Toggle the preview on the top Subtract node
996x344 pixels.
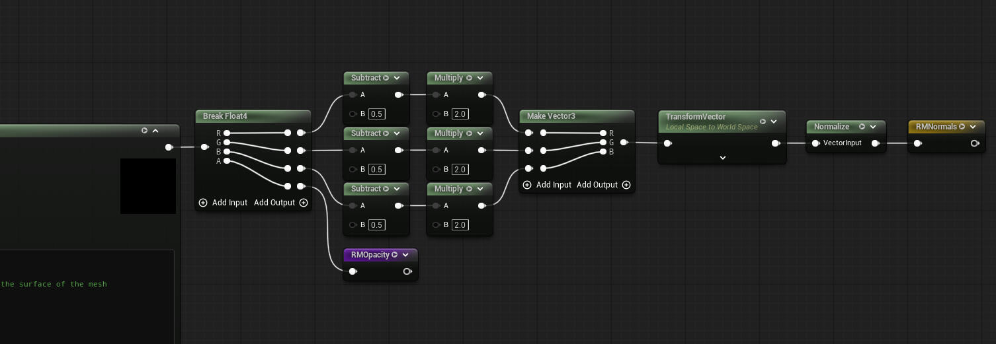pyautogui.click(x=386, y=78)
